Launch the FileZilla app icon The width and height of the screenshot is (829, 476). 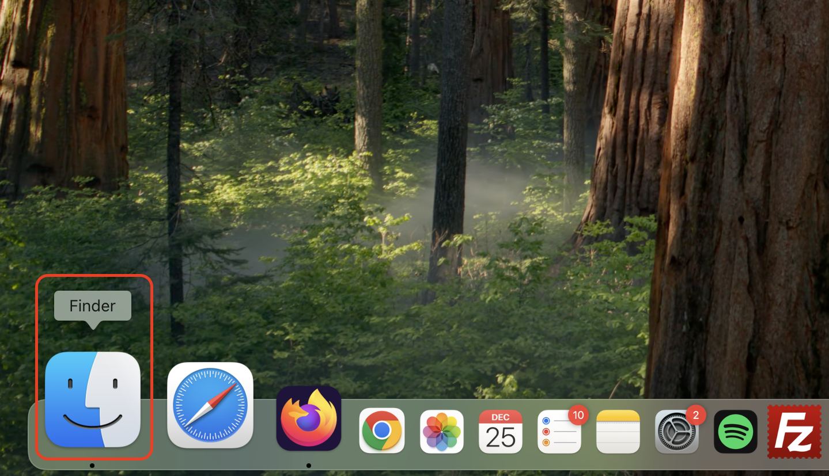(794, 431)
